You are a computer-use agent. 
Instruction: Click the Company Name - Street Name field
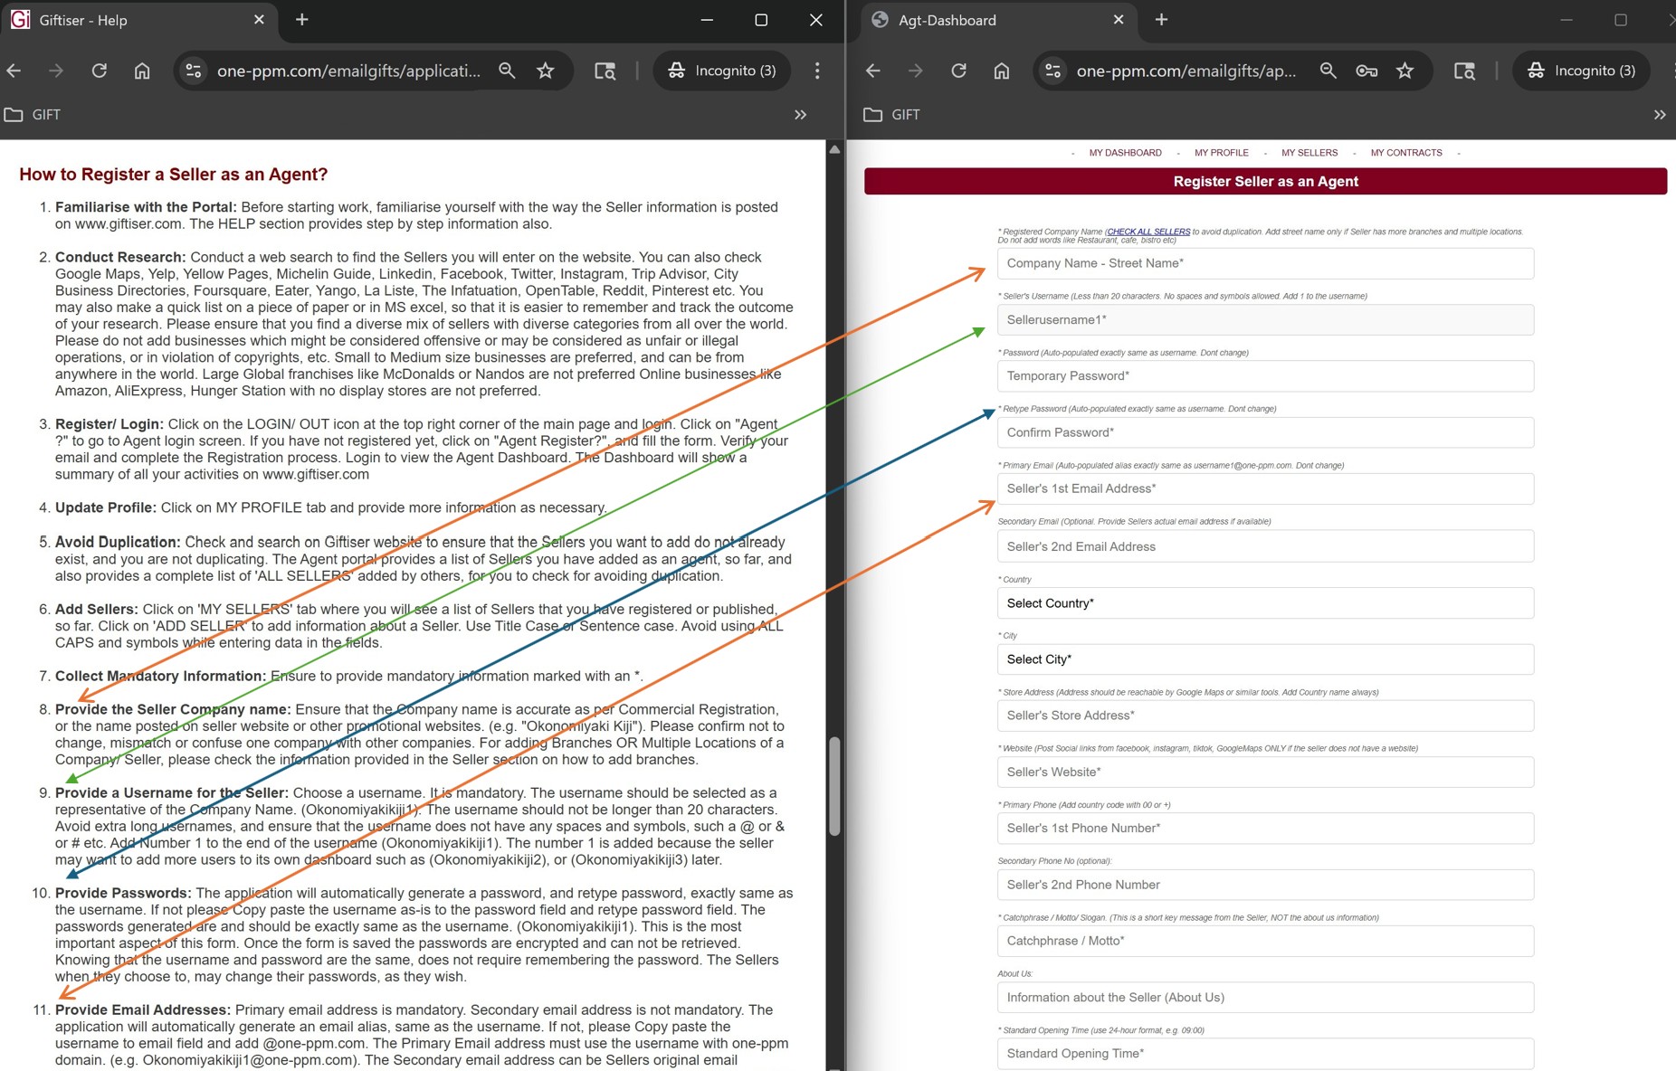(1265, 263)
